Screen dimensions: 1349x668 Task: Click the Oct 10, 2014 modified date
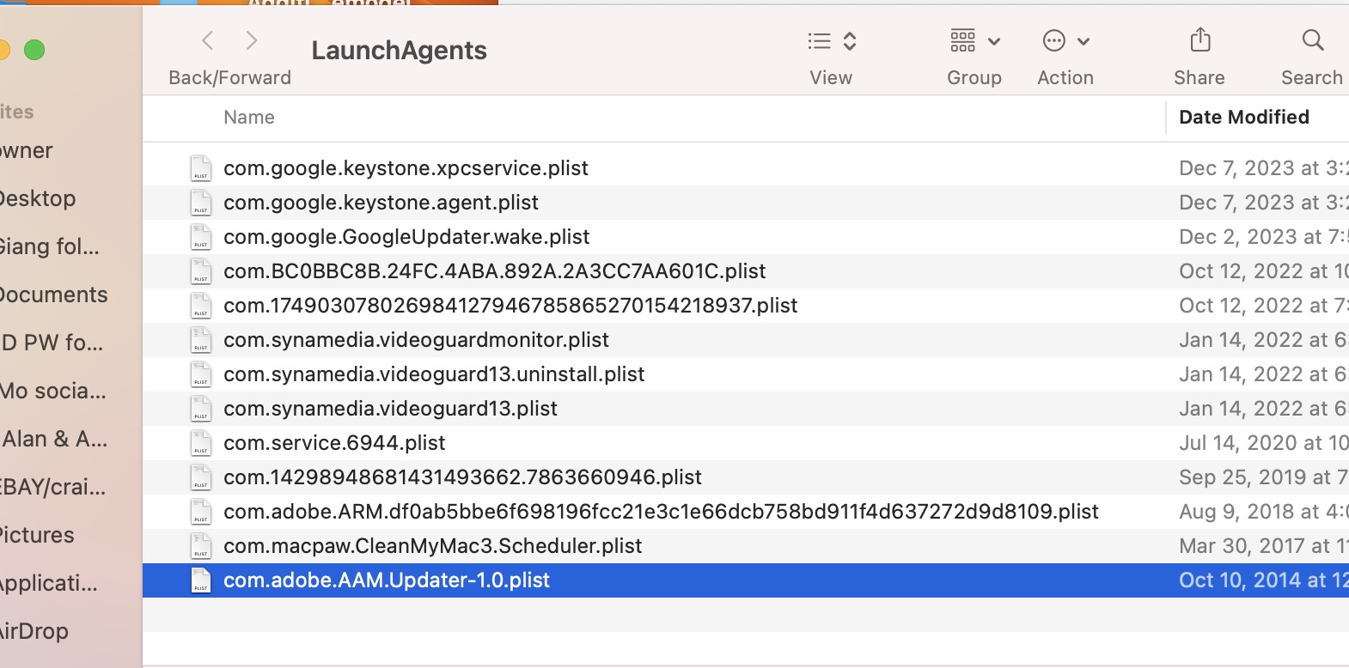coord(1263,580)
